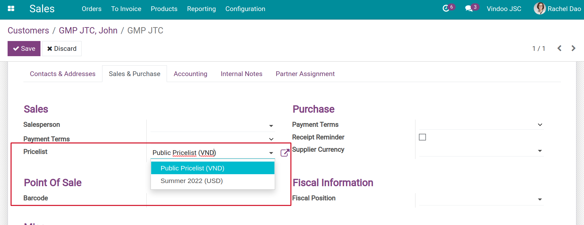This screenshot has width=584, height=225.
Task: Expand the Sales Payment Terms dropdown
Action: tap(271, 139)
